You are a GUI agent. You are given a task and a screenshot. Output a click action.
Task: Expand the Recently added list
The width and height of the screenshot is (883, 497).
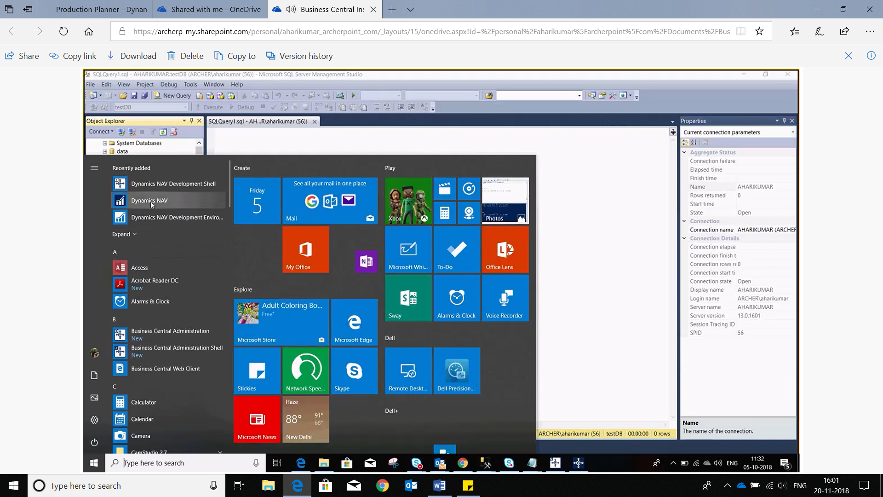pos(124,234)
